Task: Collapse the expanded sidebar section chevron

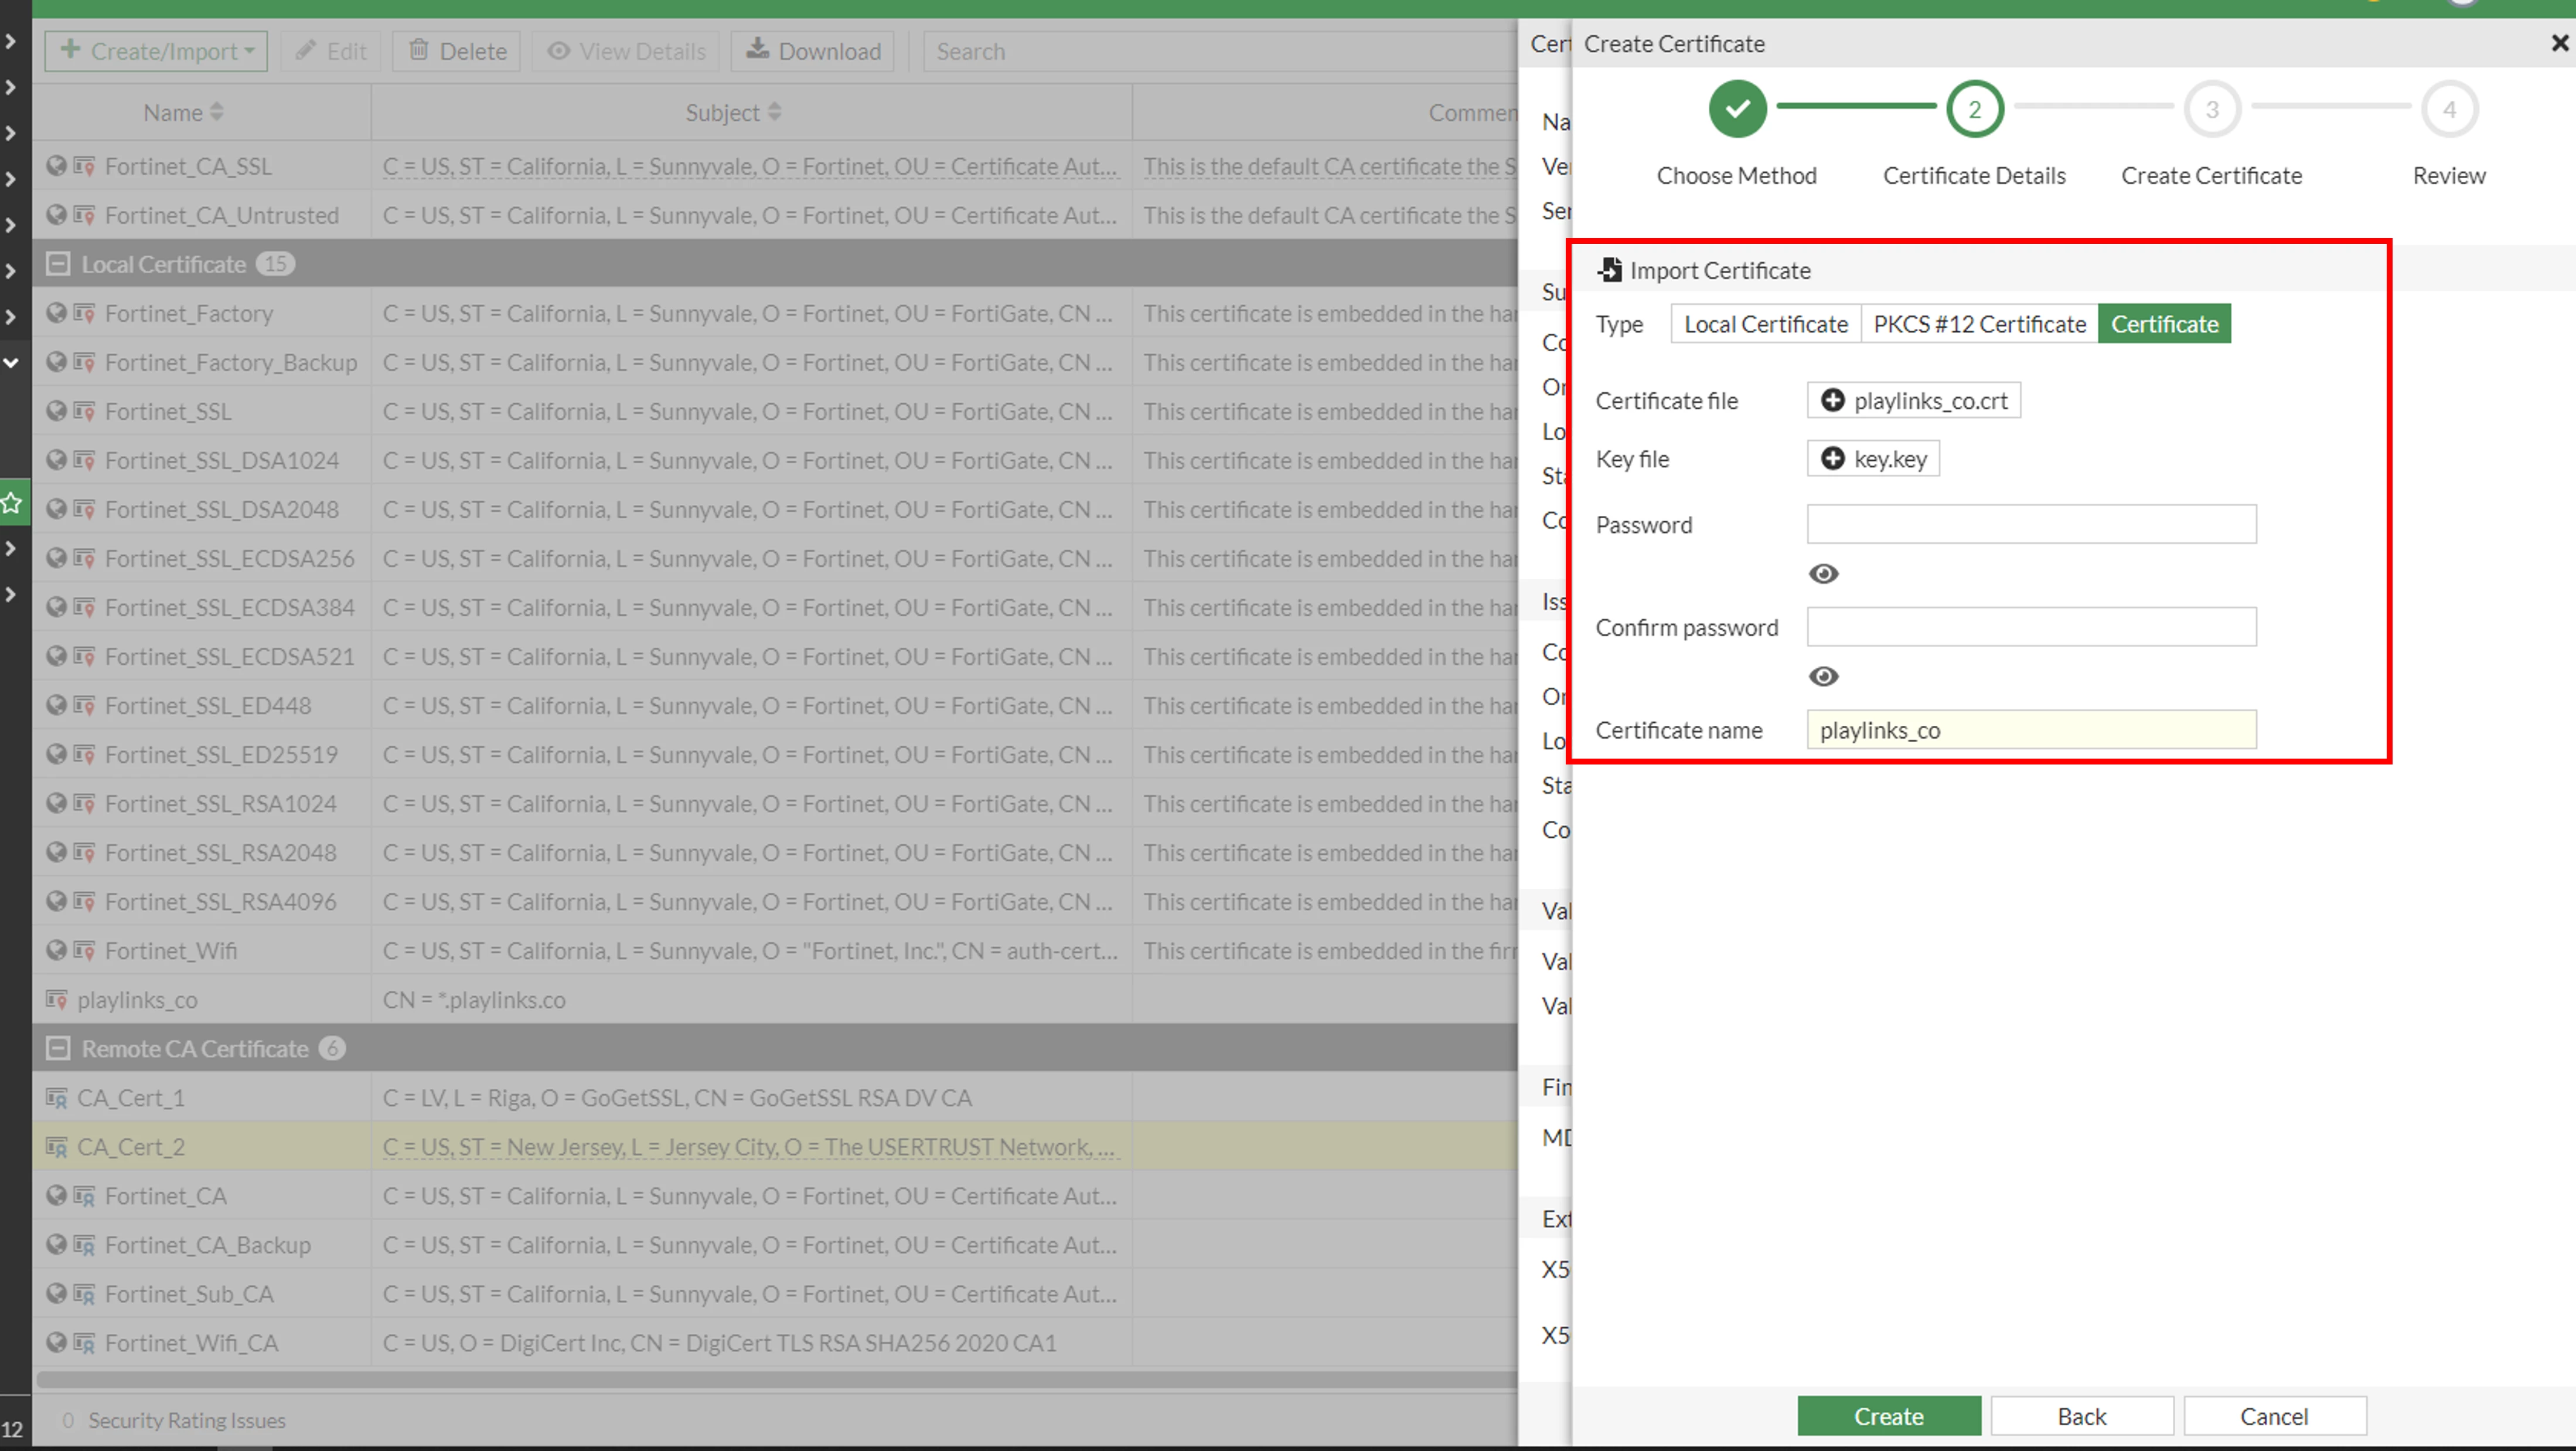Action: click(10, 362)
